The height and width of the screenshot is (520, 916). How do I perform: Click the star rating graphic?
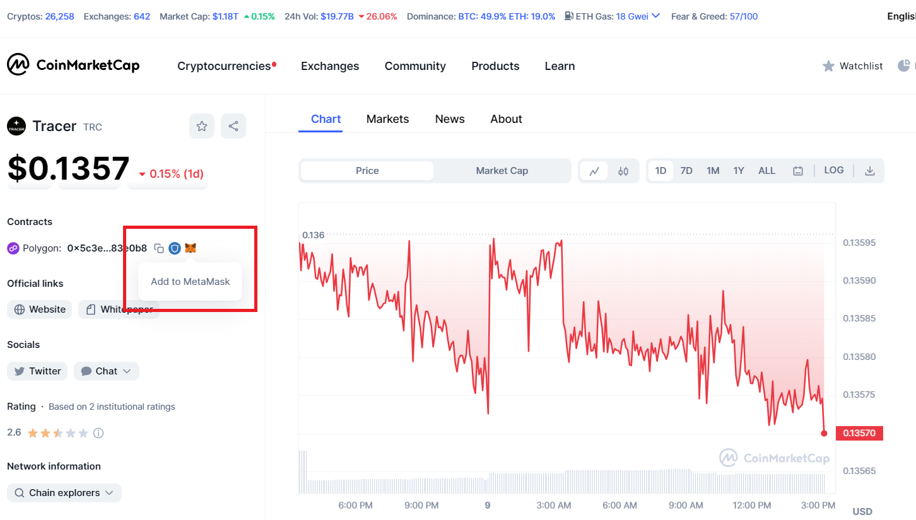pos(58,433)
